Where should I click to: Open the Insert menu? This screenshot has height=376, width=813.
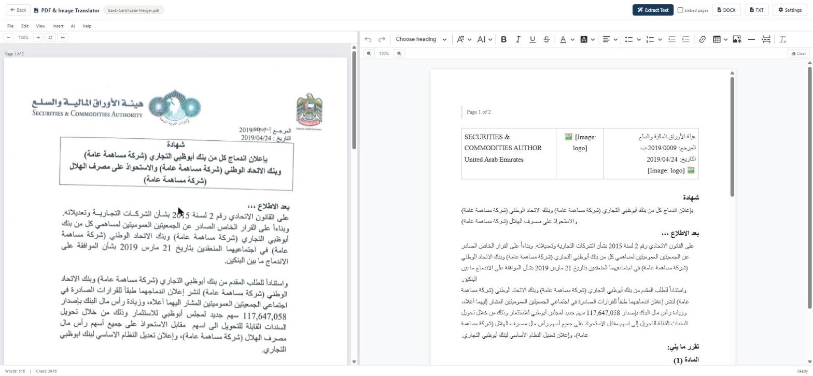point(58,26)
